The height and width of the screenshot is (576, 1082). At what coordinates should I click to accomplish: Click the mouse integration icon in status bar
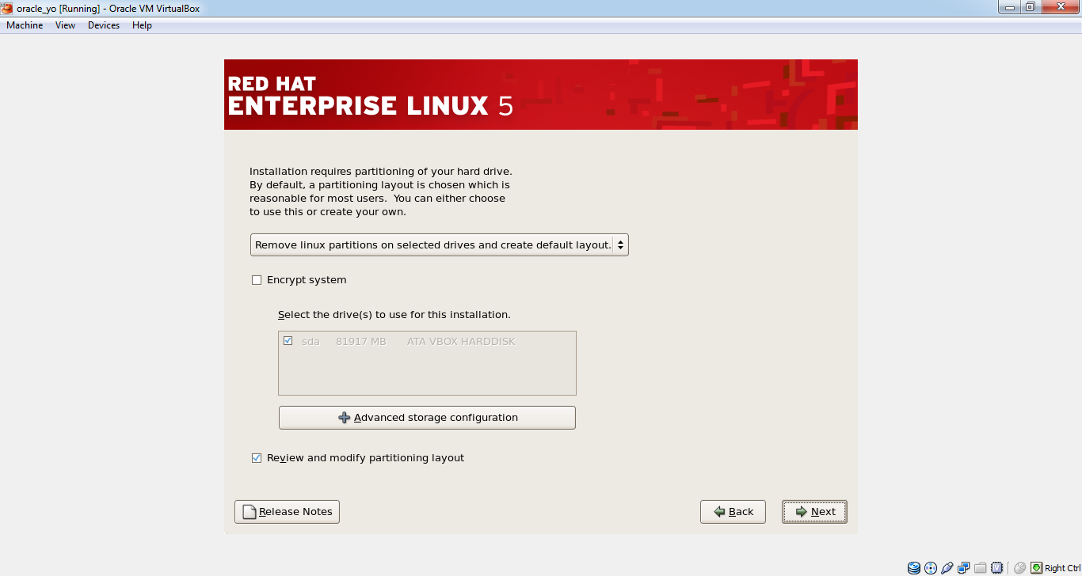pyautogui.click(x=1019, y=568)
